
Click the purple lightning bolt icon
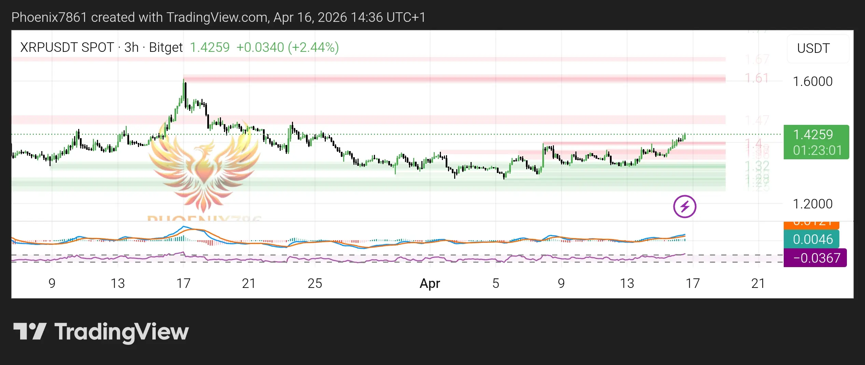coord(684,206)
